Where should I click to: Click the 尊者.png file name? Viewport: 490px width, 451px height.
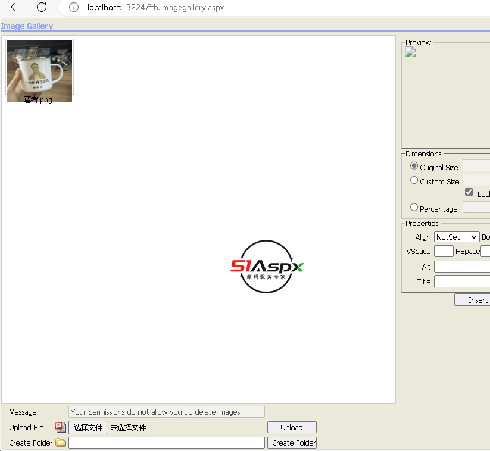38,99
